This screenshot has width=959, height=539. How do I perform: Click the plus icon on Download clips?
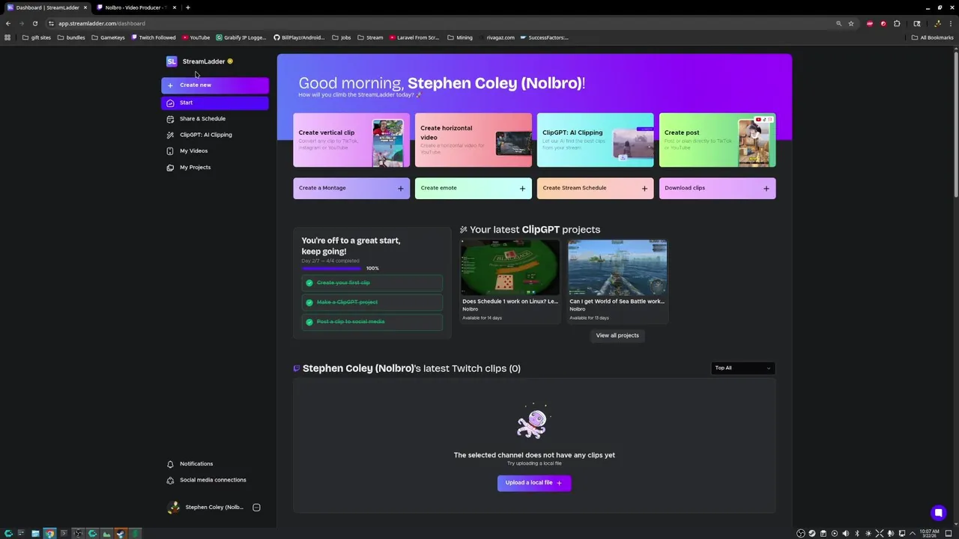(766, 189)
